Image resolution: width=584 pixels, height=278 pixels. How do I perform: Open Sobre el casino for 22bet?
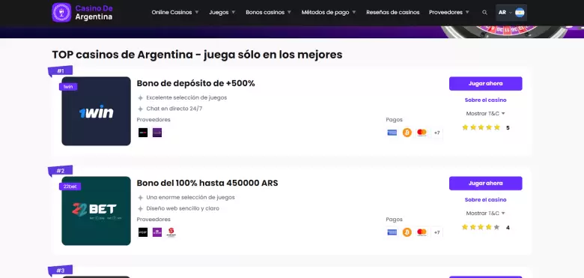click(x=485, y=200)
